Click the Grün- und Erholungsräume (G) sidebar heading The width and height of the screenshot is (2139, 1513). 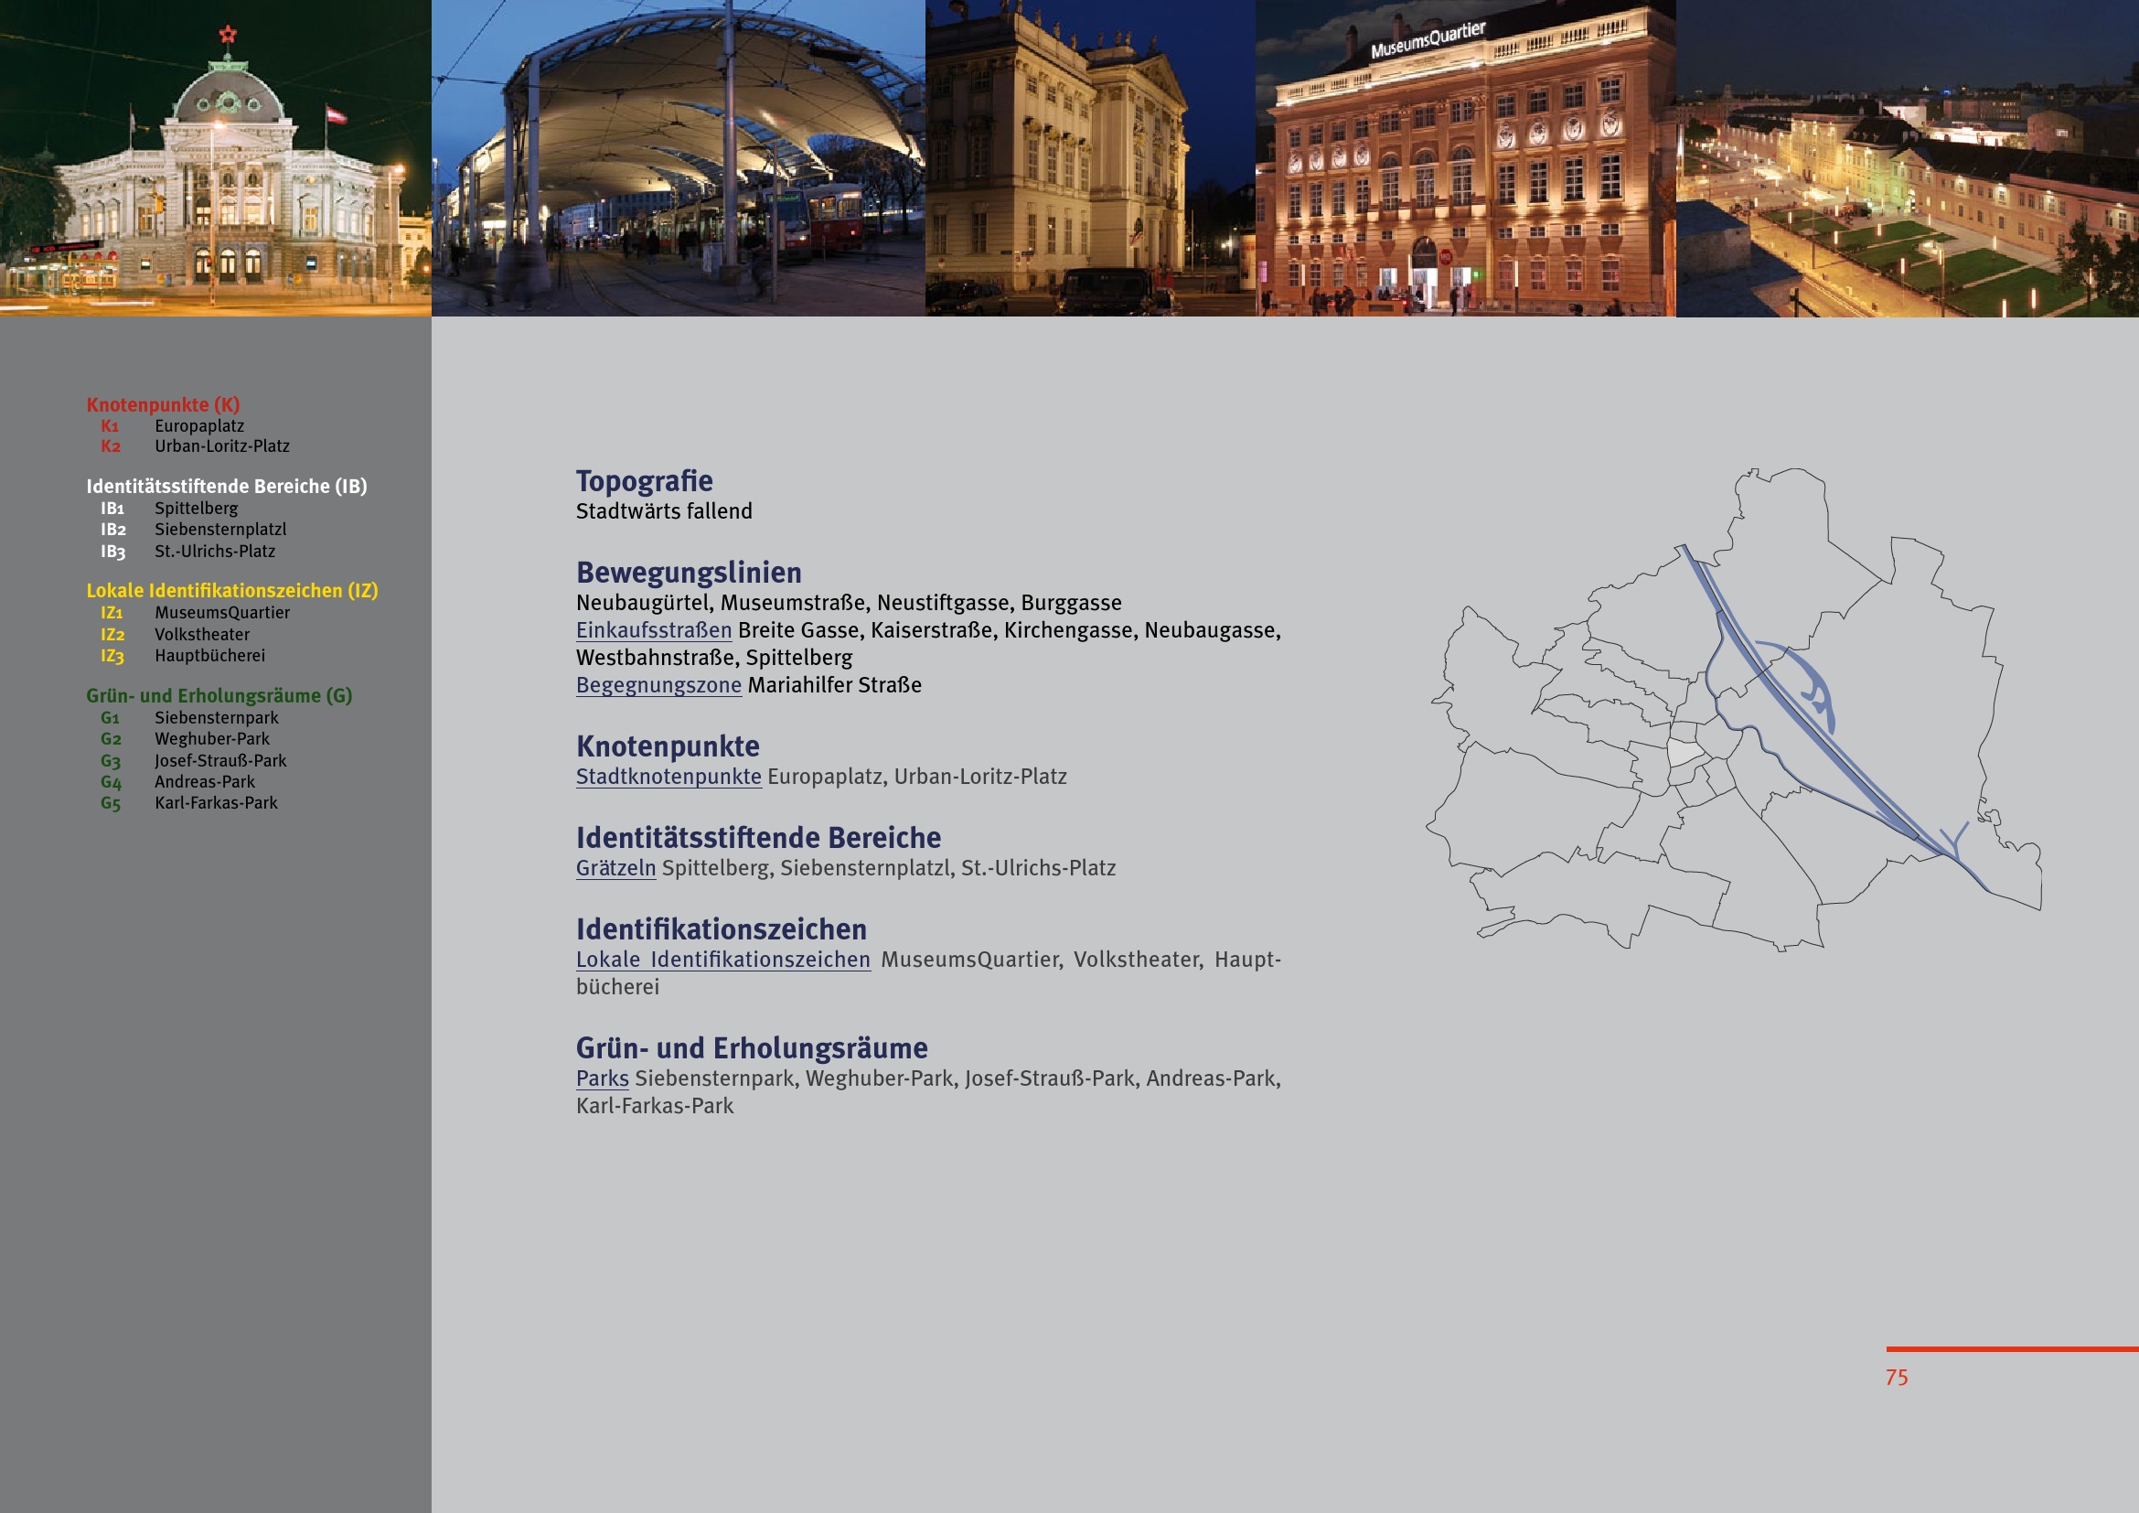coord(219,696)
